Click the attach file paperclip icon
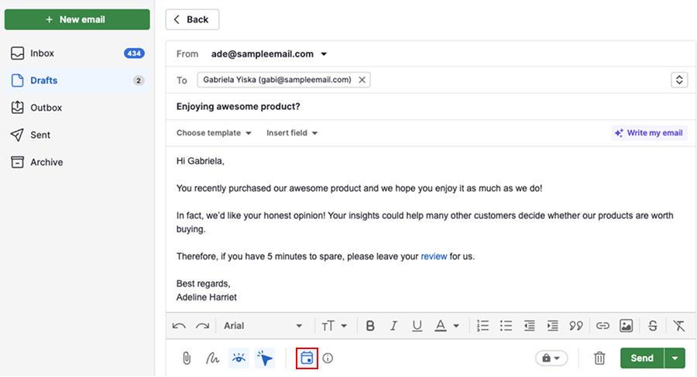 pyautogui.click(x=187, y=358)
